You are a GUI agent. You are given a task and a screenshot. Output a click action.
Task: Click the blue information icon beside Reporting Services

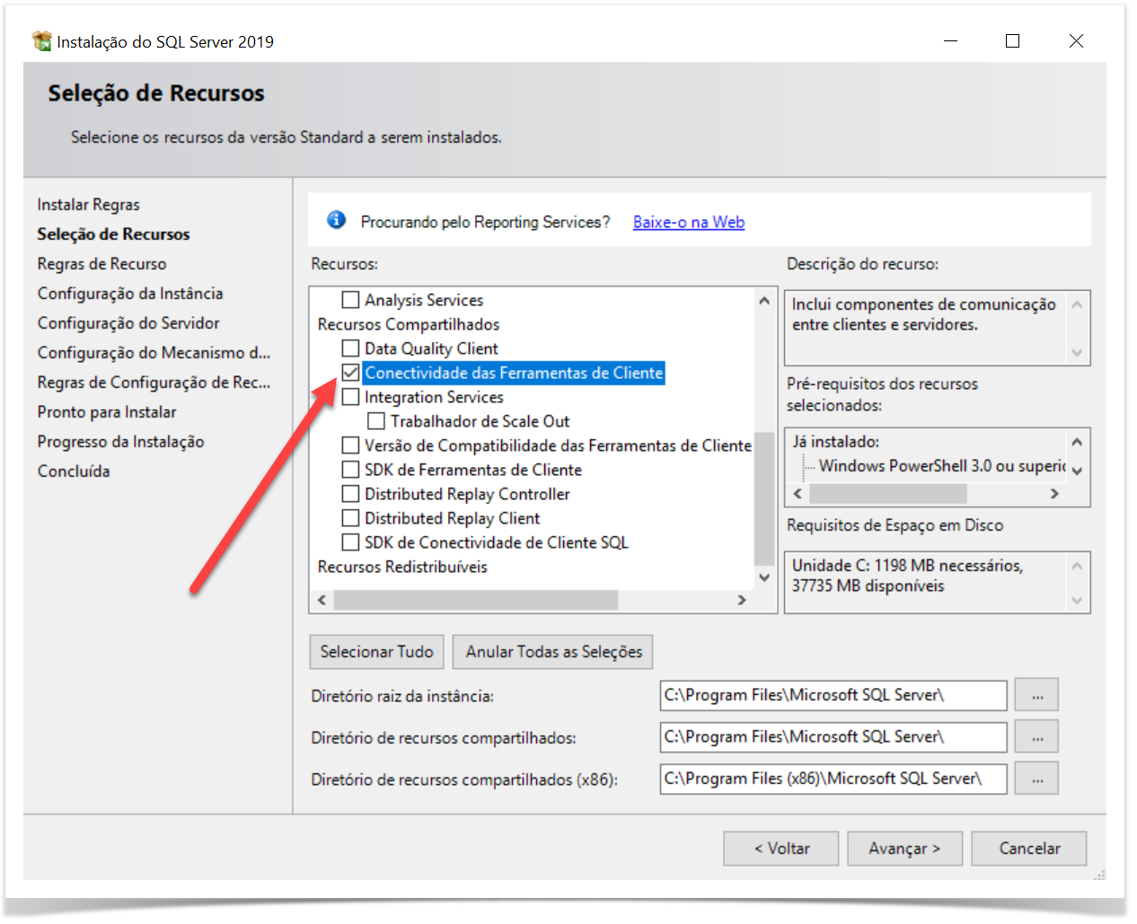pyautogui.click(x=336, y=220)
